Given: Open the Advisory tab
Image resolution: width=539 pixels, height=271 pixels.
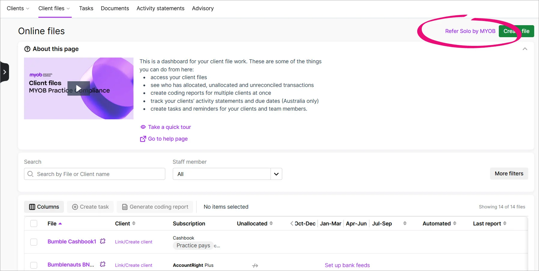Looking at the screenshot, I should click(203, 8).
